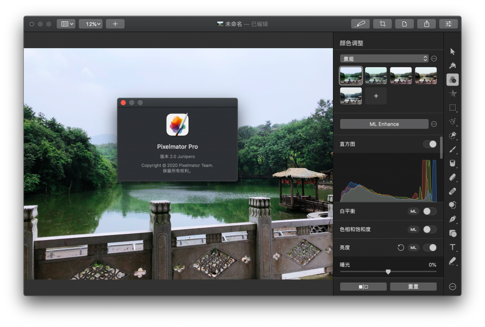The height and width of the screenshot is (327, 485).
Task: Open more options next to 景观 preset menu
Action: tap(434, 59)
